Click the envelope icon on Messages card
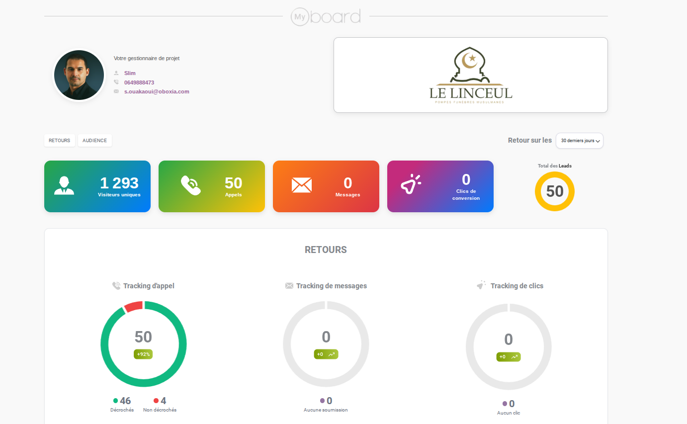The width and height of the screenshot is (687, 424). pyautogui.click(x=302, y=185)
